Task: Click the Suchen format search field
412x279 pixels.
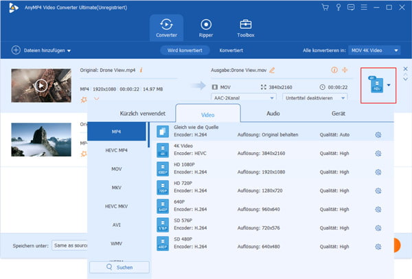Action: coord(119,267)
